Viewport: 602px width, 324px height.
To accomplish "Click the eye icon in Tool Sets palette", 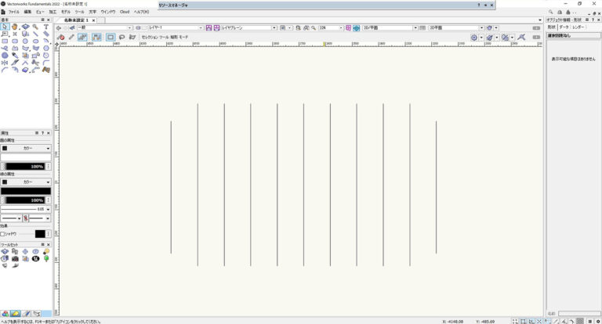I will click(35, 252).
